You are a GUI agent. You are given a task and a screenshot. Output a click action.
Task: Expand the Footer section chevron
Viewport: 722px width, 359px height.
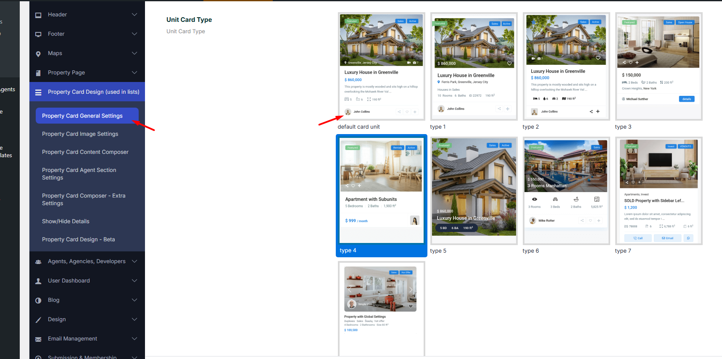[x=134, y=34]
